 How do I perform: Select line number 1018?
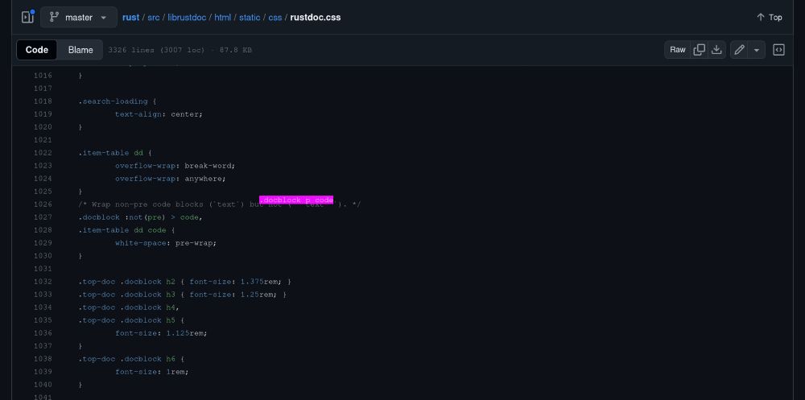(43, 101)
